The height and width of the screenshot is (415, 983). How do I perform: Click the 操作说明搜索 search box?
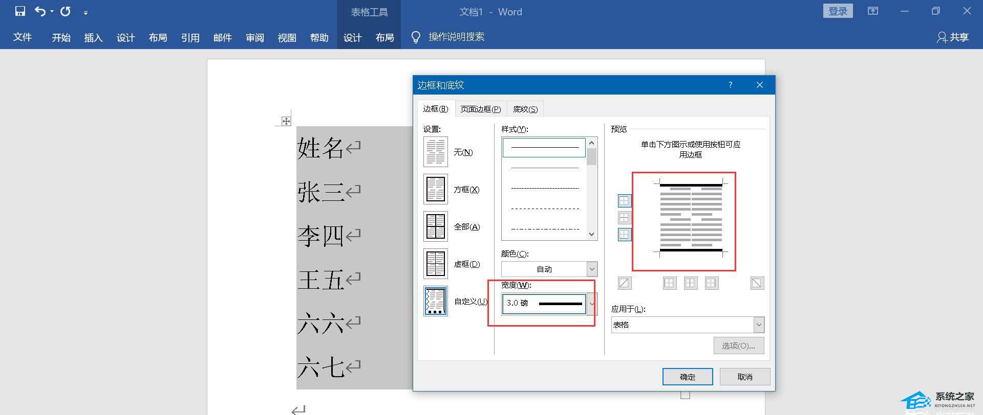coord(456,37)
